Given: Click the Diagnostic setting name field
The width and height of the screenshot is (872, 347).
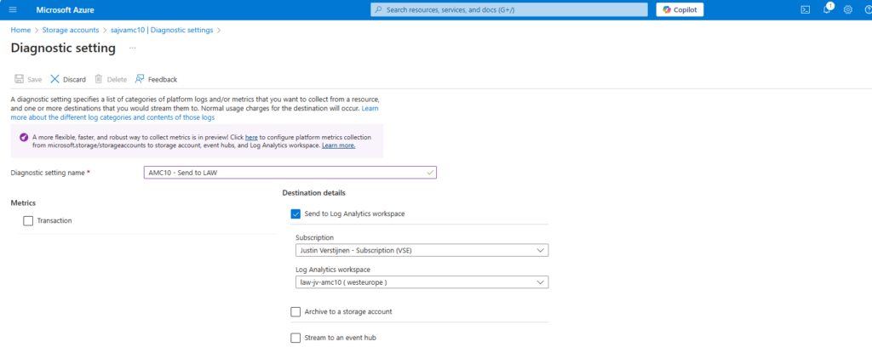Looking at the screenshot, I should click(290, 173).
